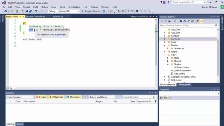Click the Google Chrome run button

point(91,11)
